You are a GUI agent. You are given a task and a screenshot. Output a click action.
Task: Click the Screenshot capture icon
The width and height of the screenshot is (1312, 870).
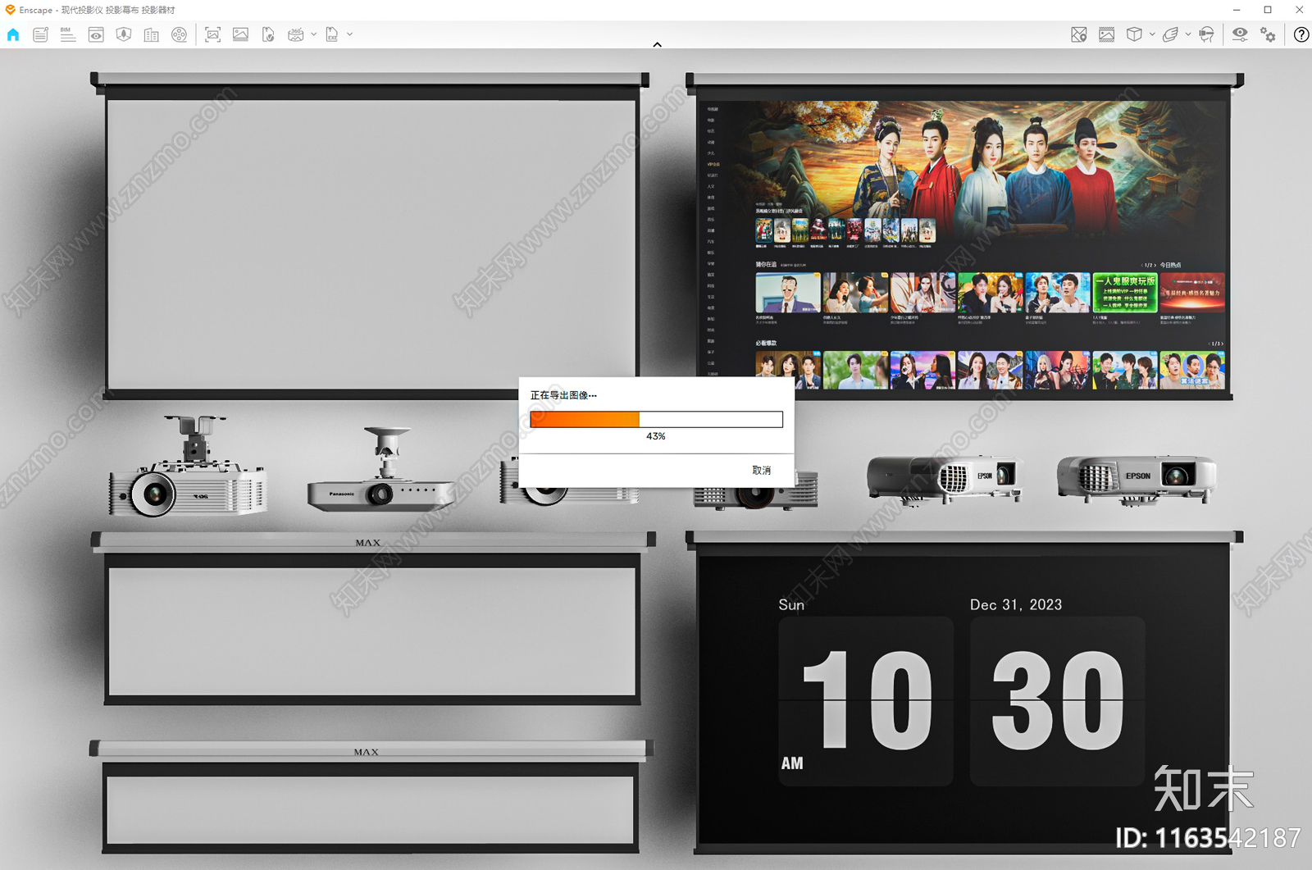point(212,34)
